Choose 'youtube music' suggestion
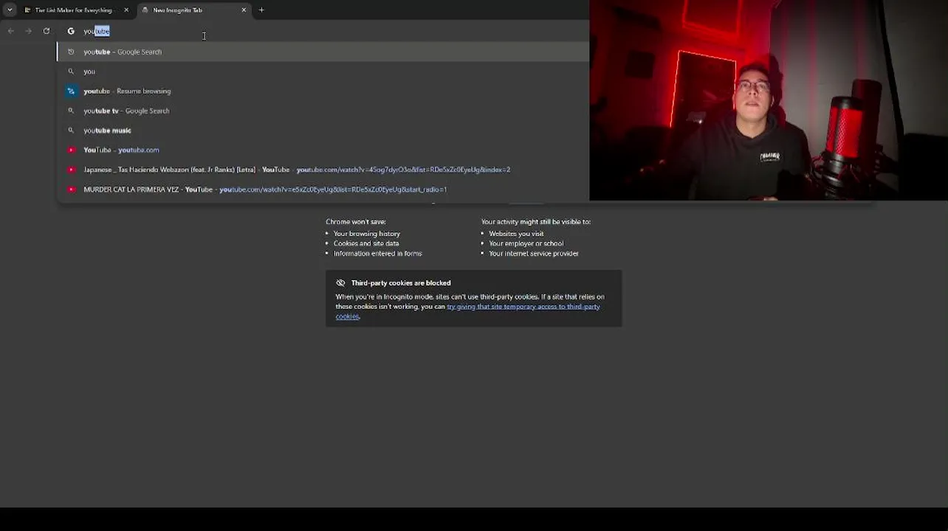The image size is (948, 531). [x=323, y=131]
